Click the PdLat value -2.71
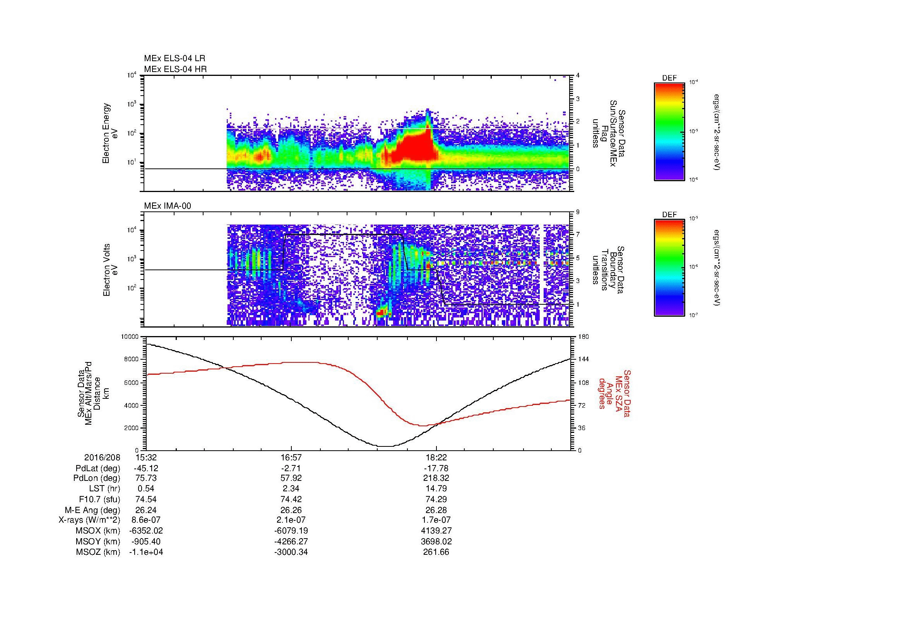This screenshot has height=640, width=905. click(x=291, y=468)
